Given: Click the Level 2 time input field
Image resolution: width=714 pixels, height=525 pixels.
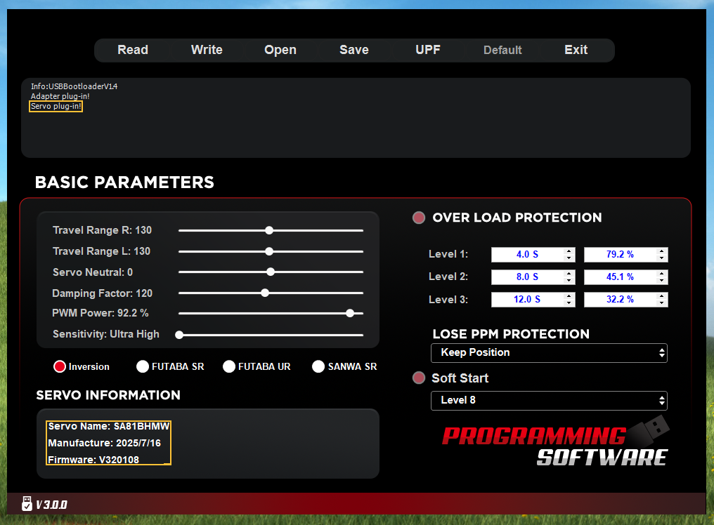Looking at the screenshot, I should pos(527,277).
